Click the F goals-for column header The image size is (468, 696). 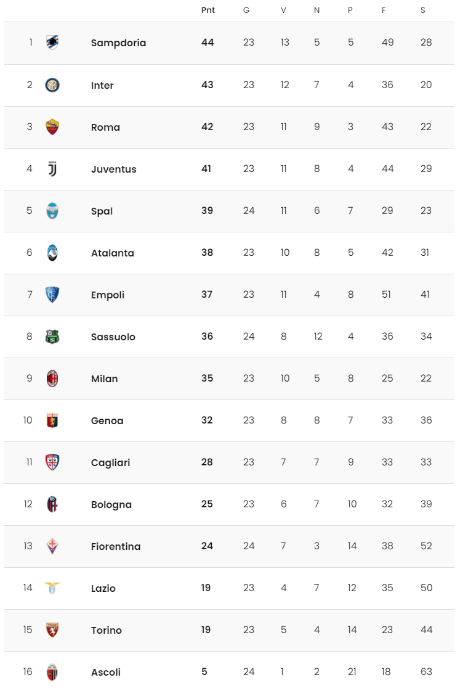click(x=384, y=10)
